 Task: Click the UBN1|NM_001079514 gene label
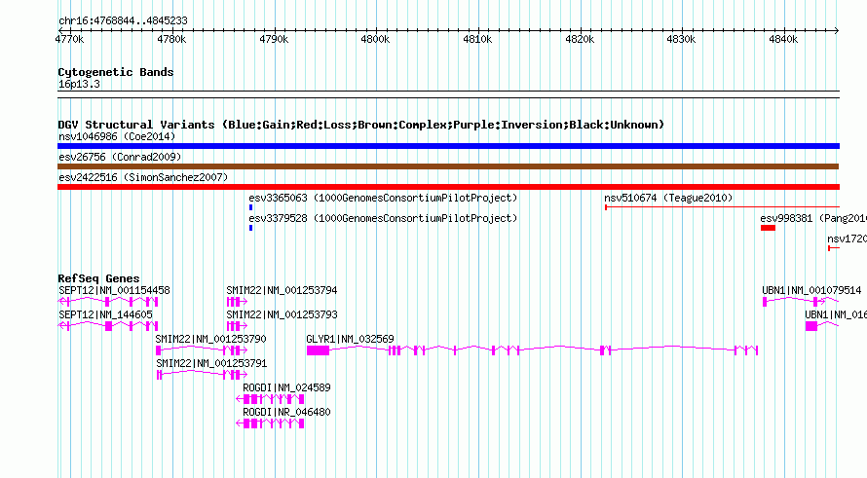[x=811, y=290]
